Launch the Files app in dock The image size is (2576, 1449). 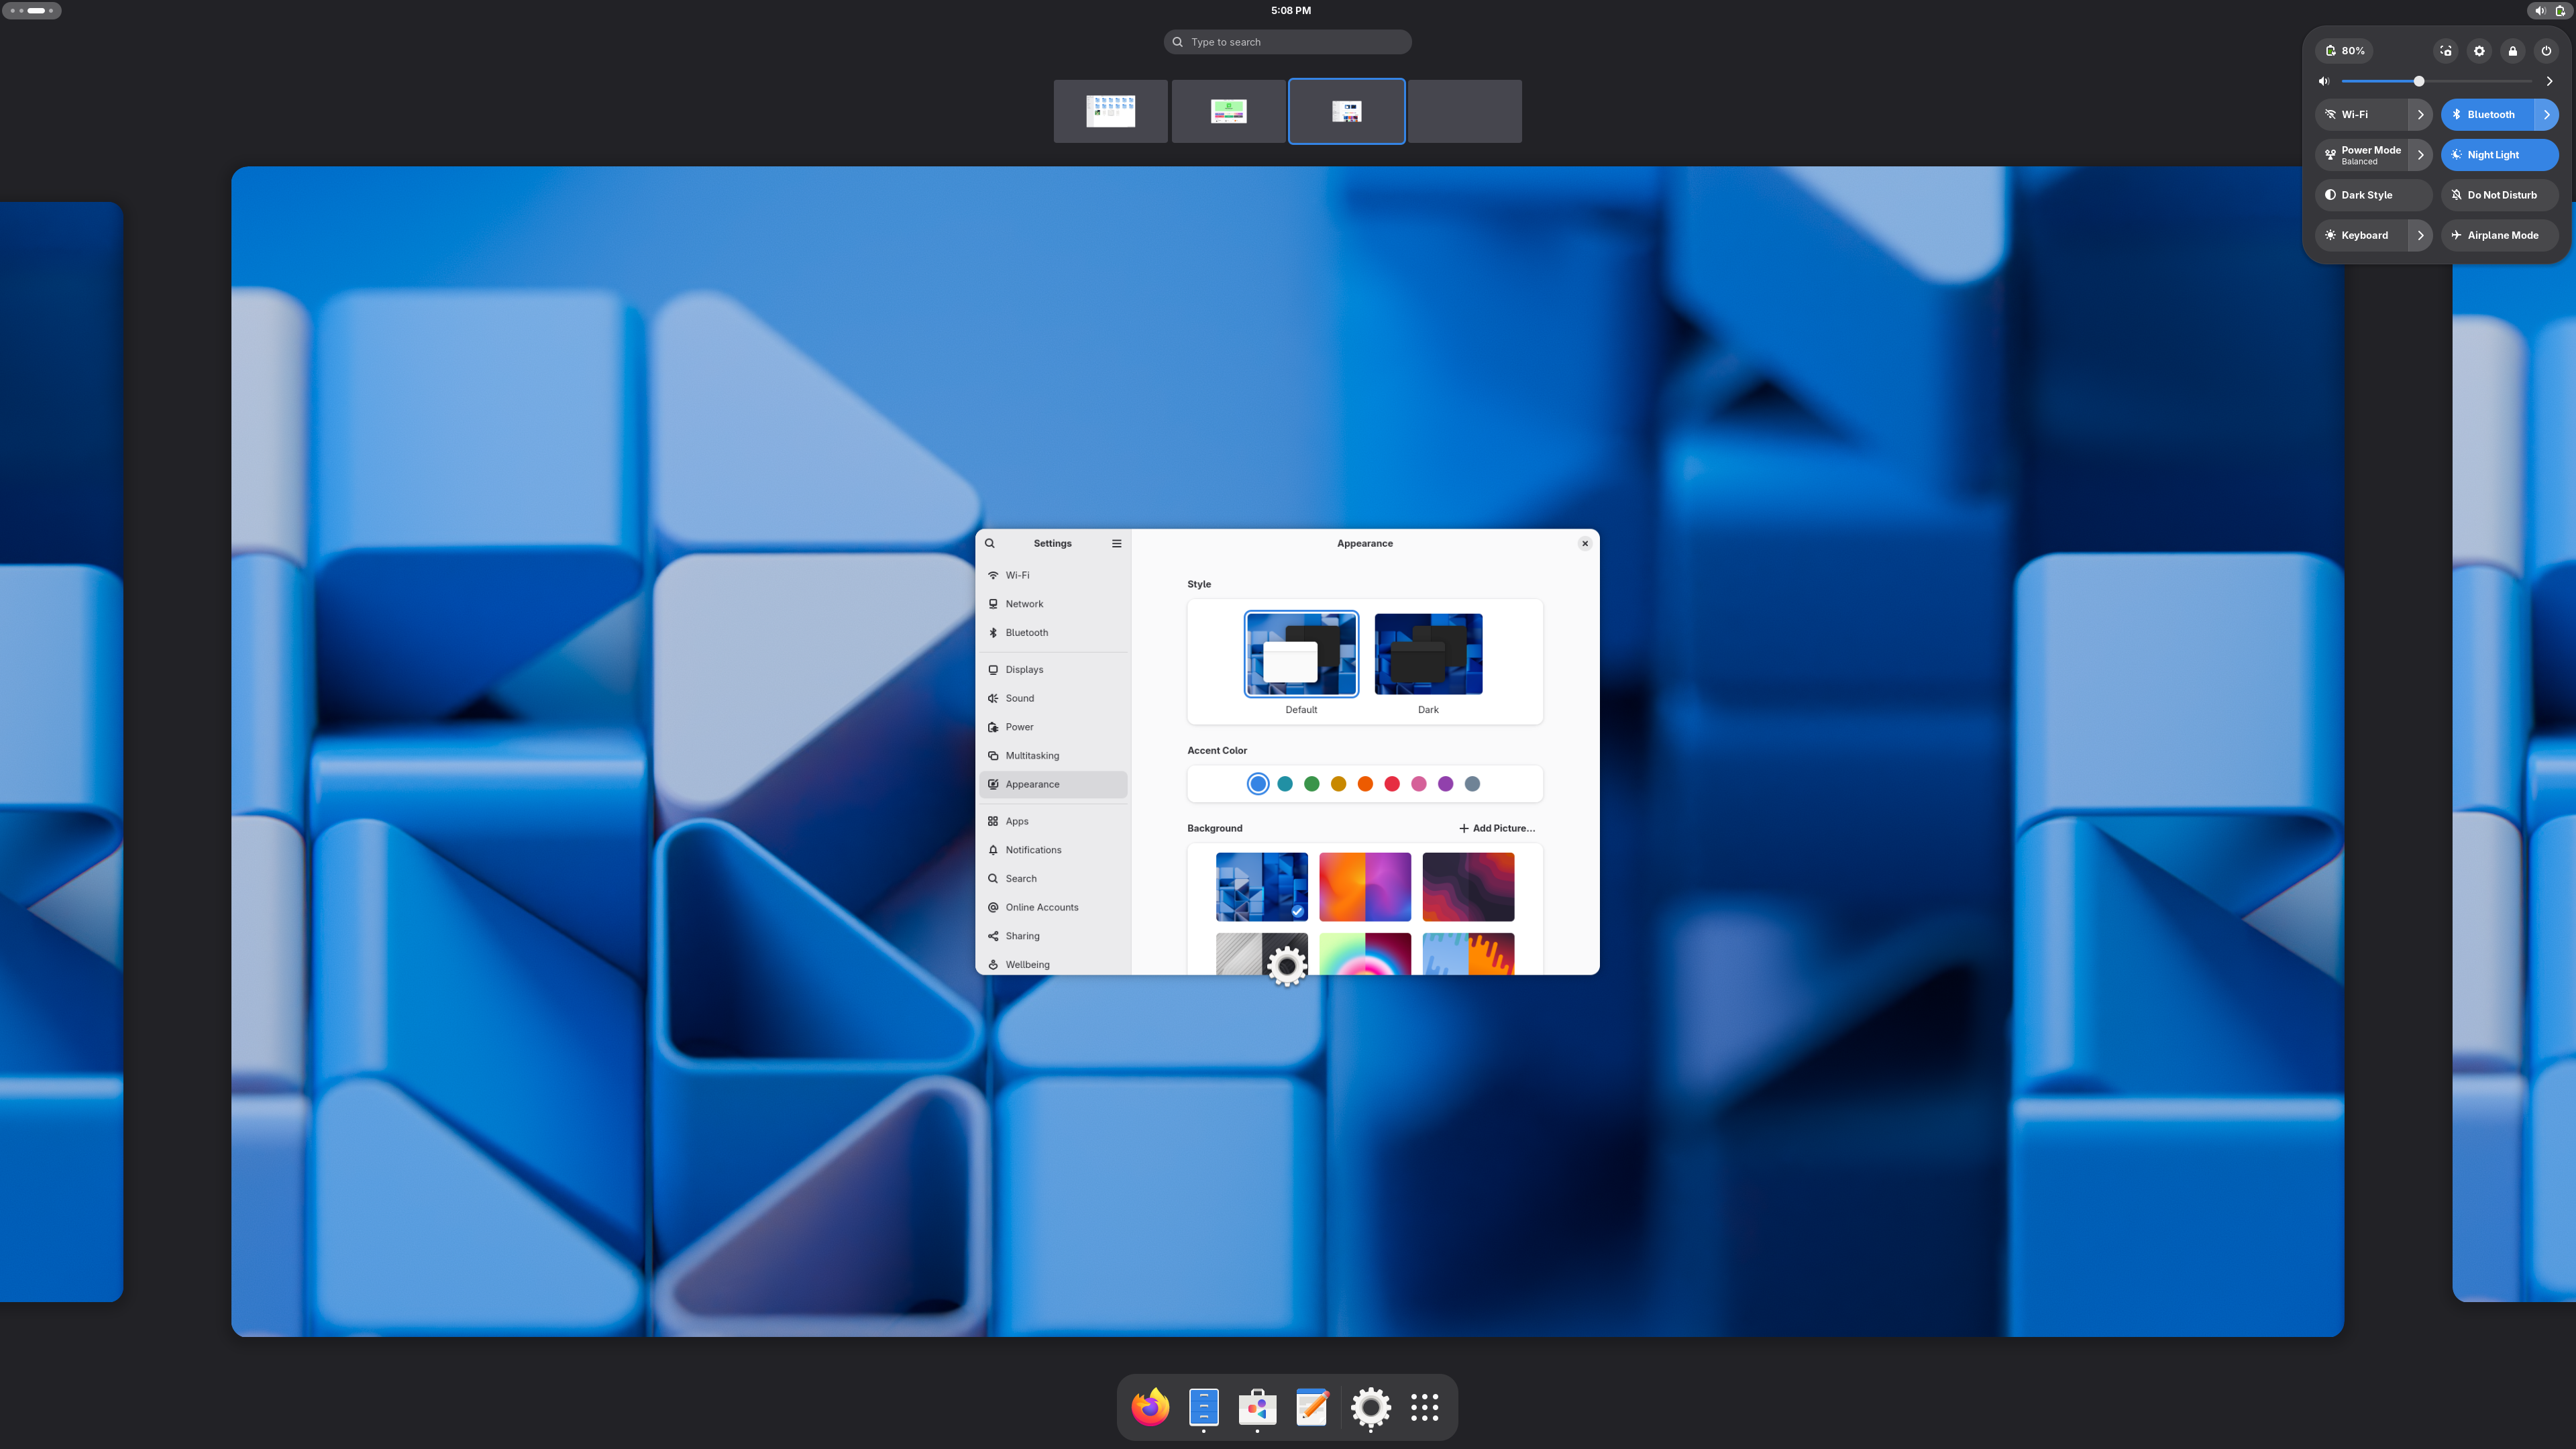[x=1204, y=1407]
